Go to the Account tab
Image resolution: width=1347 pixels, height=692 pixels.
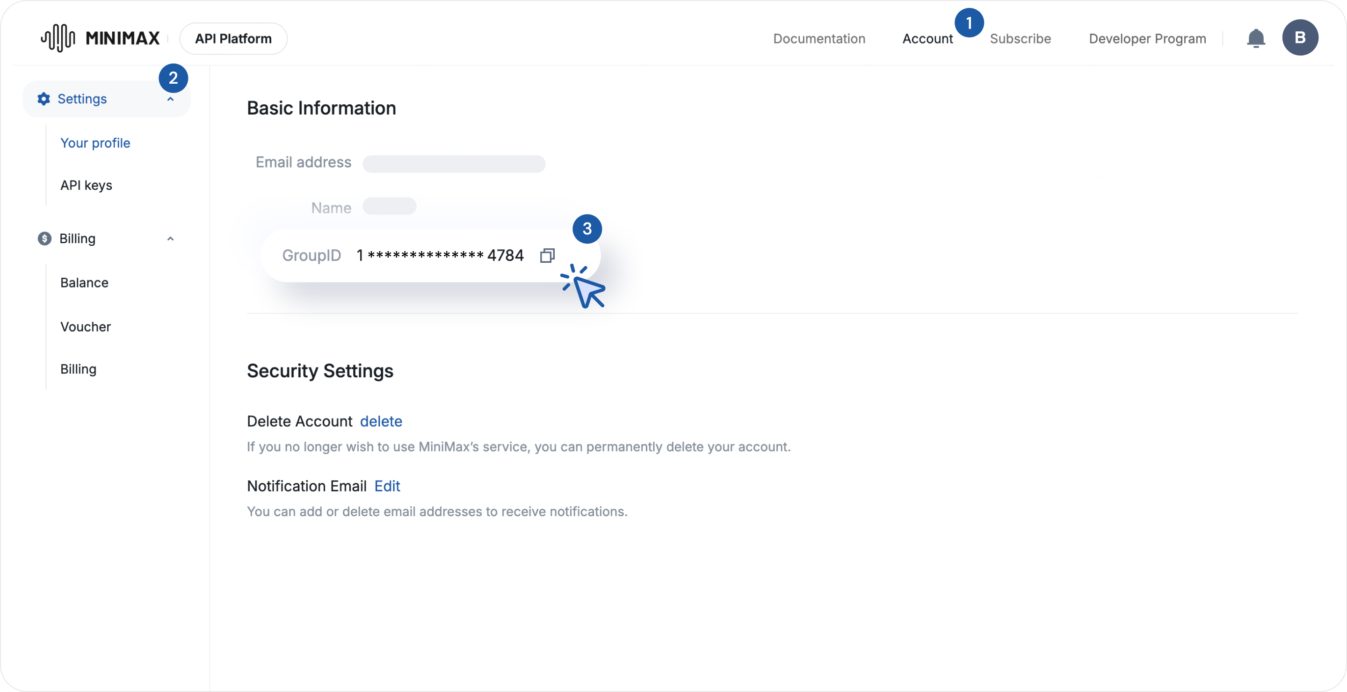tap(927, 39)
